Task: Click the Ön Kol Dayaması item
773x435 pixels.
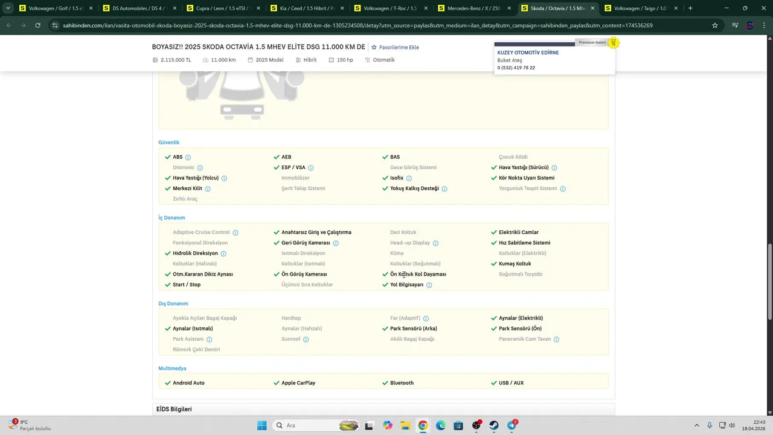Action: [x=418, y=274]
